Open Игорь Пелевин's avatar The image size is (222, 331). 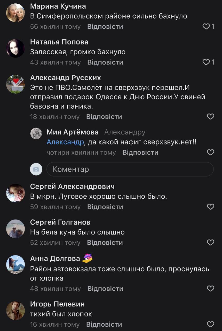click(x=15, y=311)
